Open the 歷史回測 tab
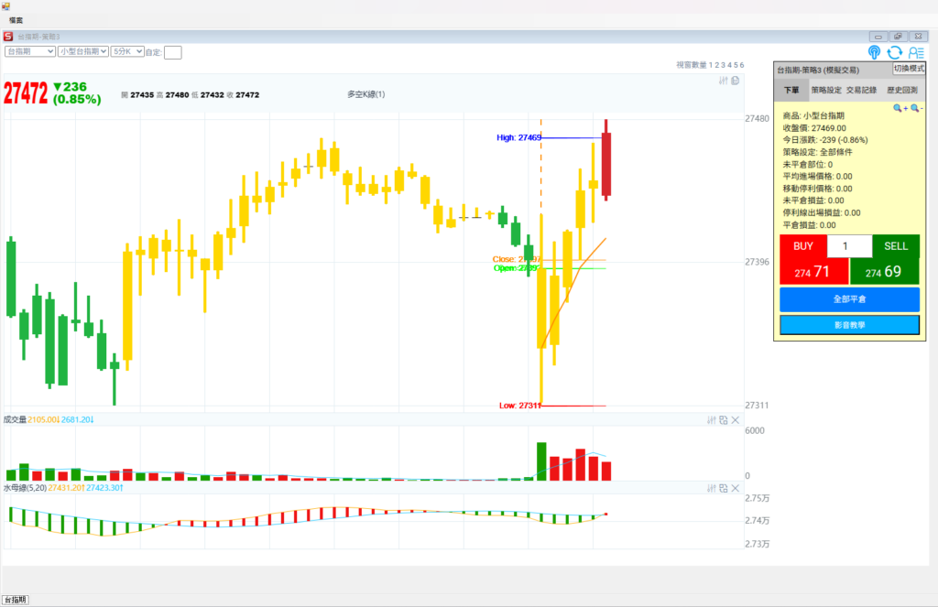 901,91
